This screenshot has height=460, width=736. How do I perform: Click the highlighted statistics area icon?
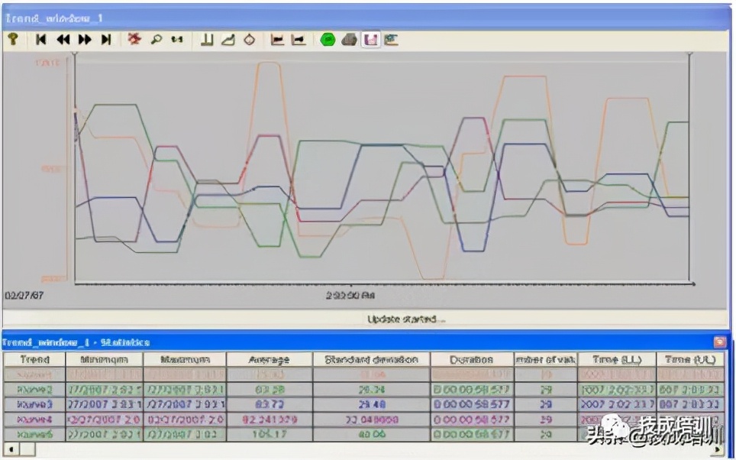point(370,39)
